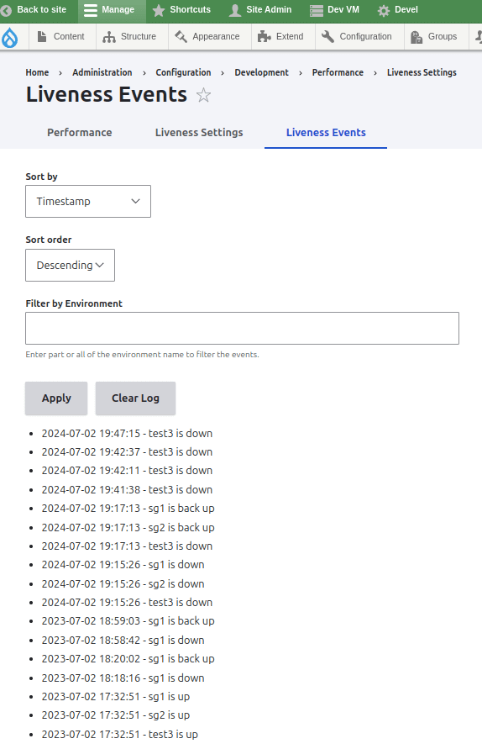Open Configuration via the wrench icon

(327, 36)
